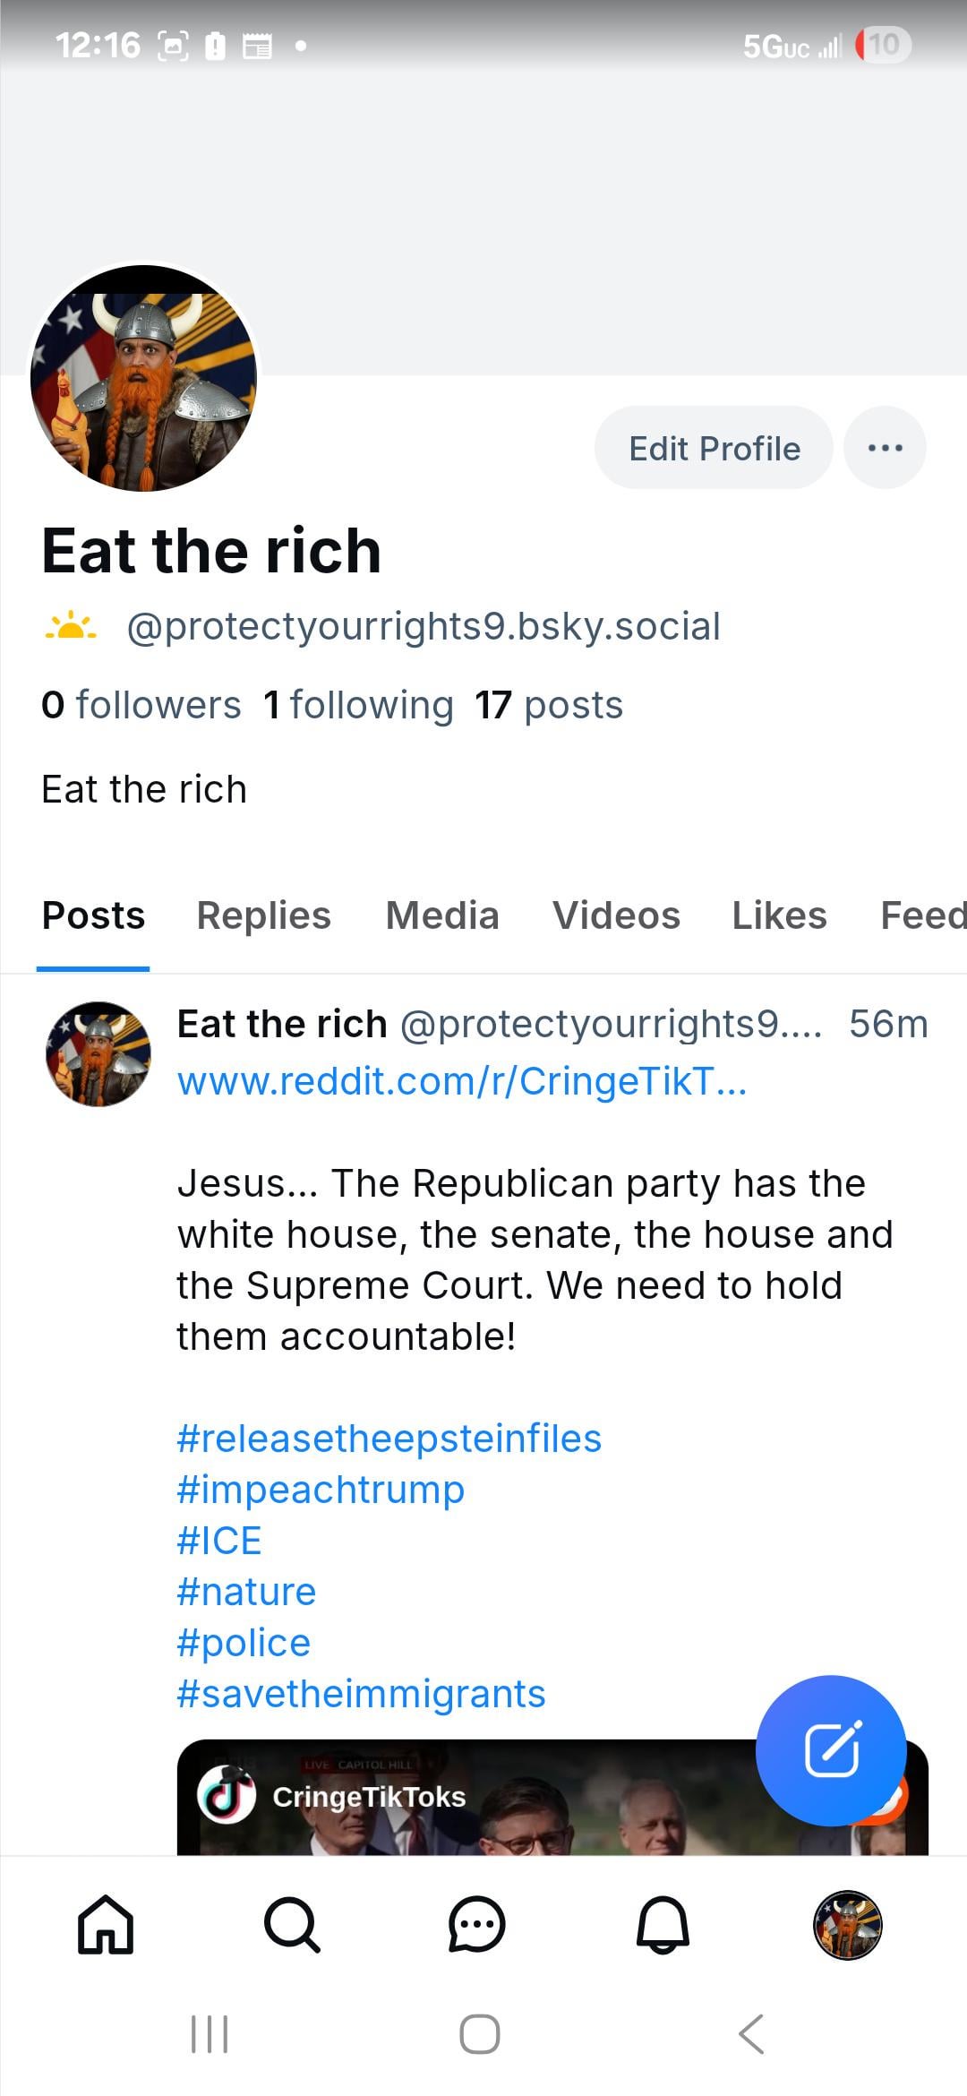
Task: Open Chat messages bubble icon
Action: point(476,1924)
